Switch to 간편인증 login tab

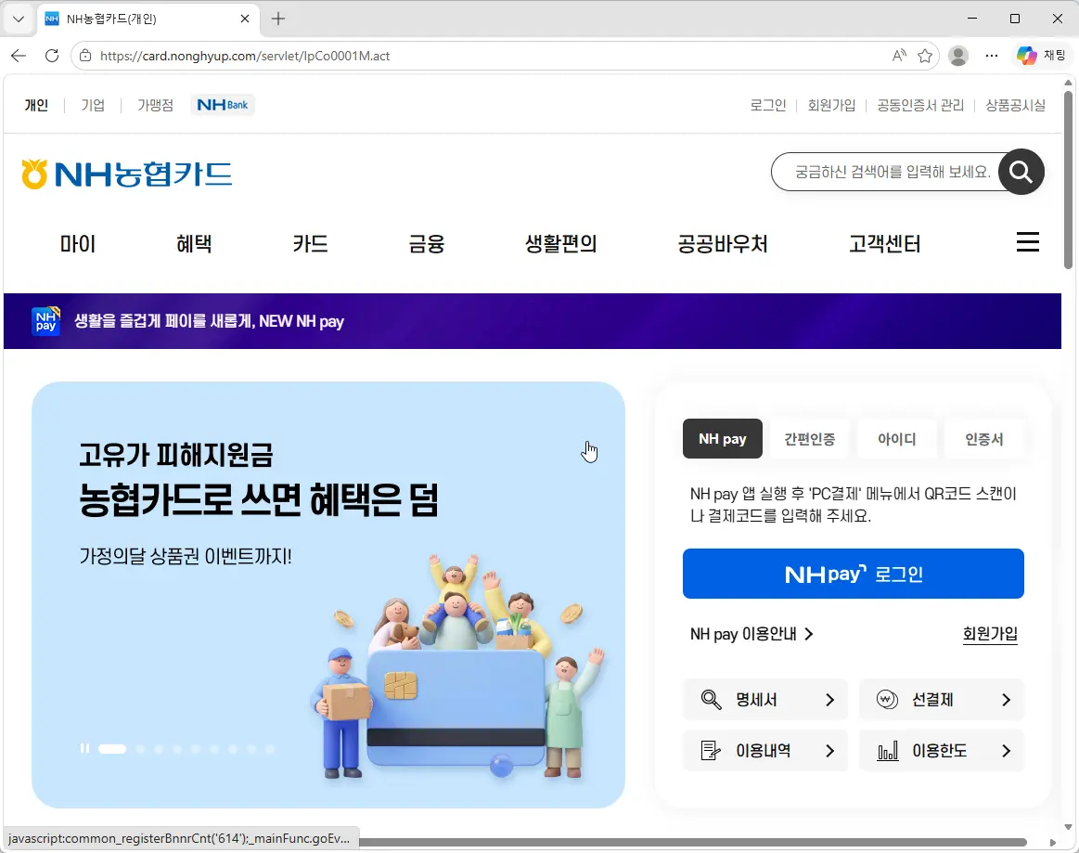click(x=810, y=438)
